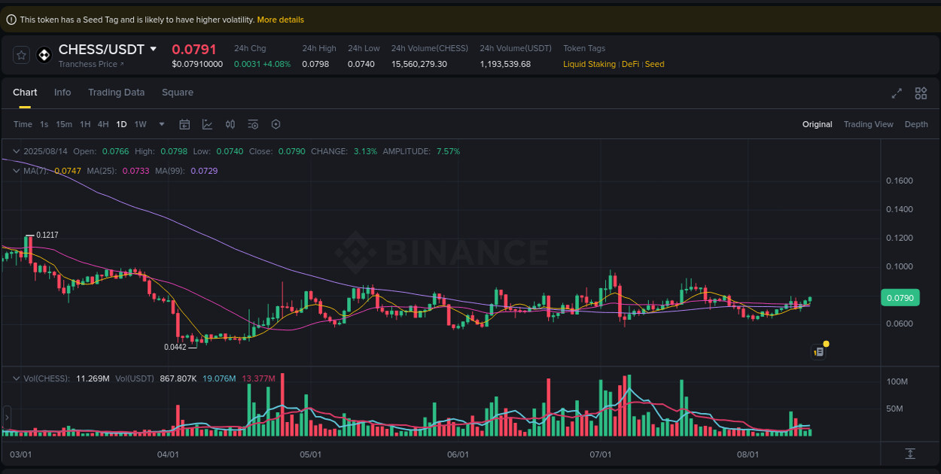Click the scroll-to-latest icon below price scale
941x474 pixels.
tap(909, 454)
